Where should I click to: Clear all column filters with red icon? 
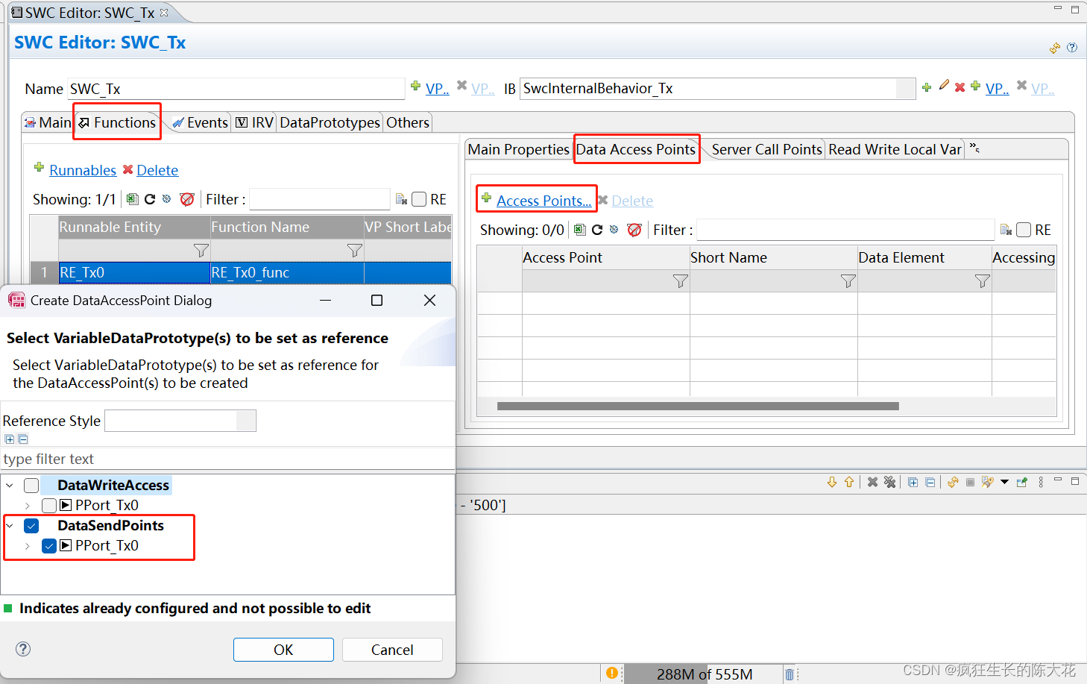634,230
